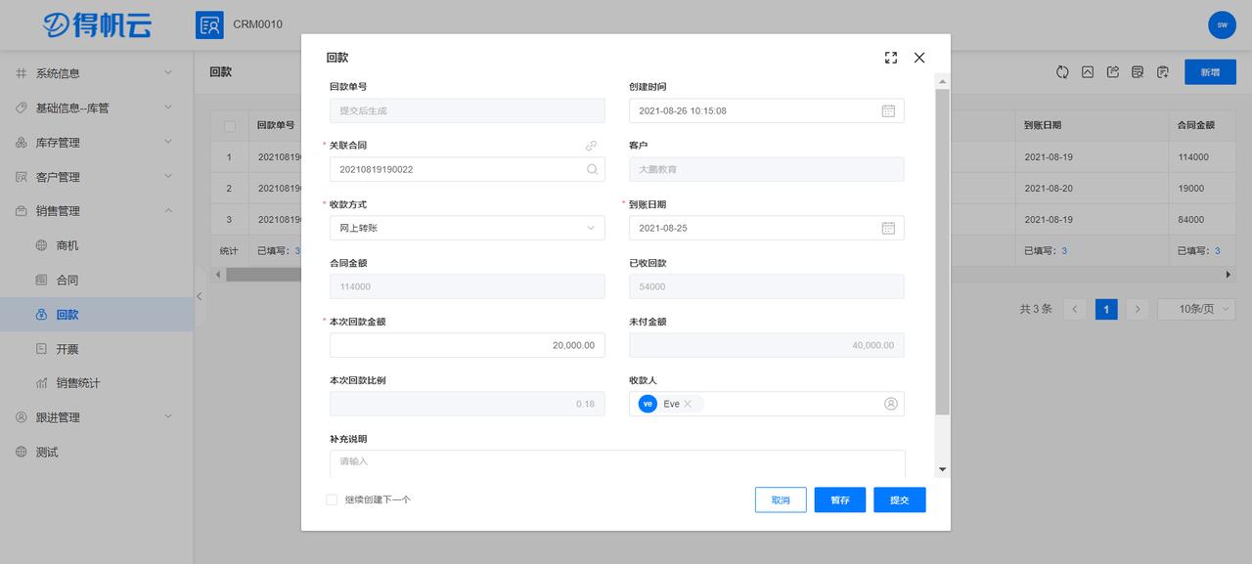Click the link icon beside 关联合同

pos(591,145)
